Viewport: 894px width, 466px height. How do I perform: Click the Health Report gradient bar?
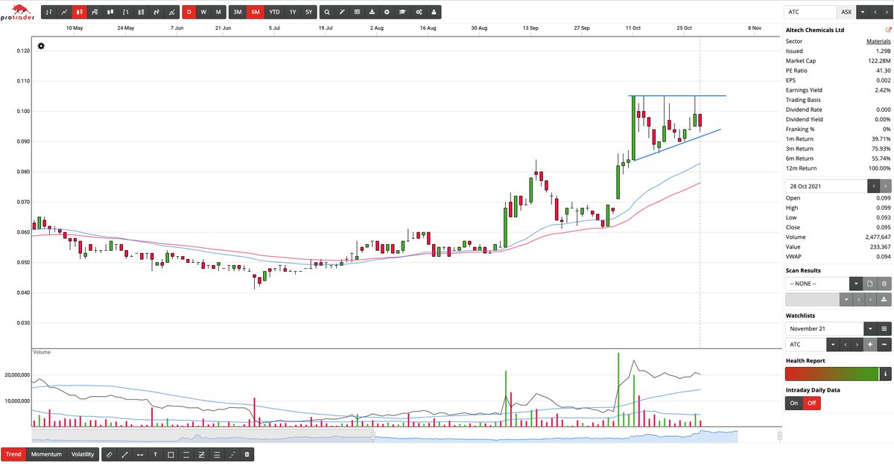click(x=831, y=374)
